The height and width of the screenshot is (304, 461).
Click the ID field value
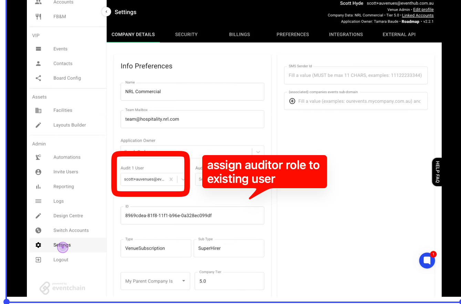click(192, 215)
